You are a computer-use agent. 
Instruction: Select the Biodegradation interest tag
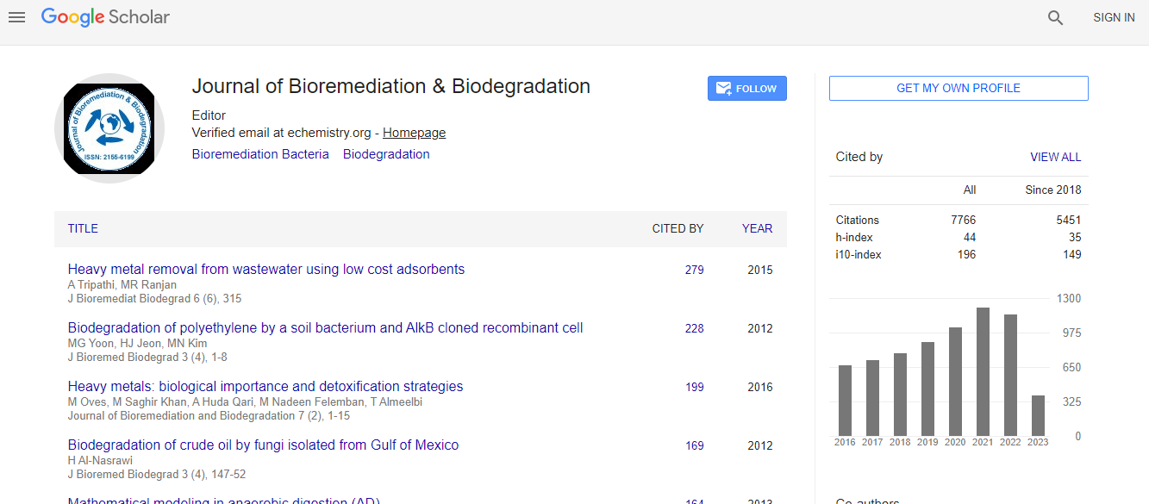[x=386, y=154]
